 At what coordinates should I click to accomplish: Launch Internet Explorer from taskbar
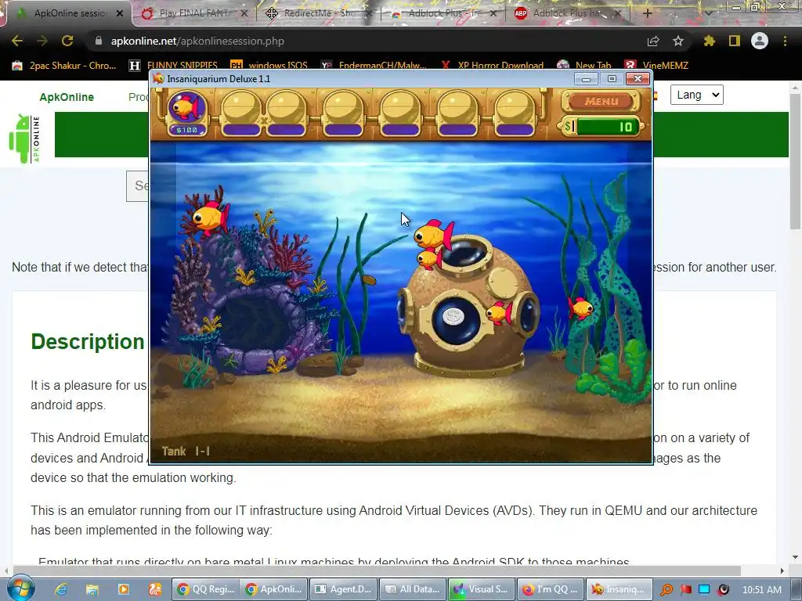click(61, 589)
